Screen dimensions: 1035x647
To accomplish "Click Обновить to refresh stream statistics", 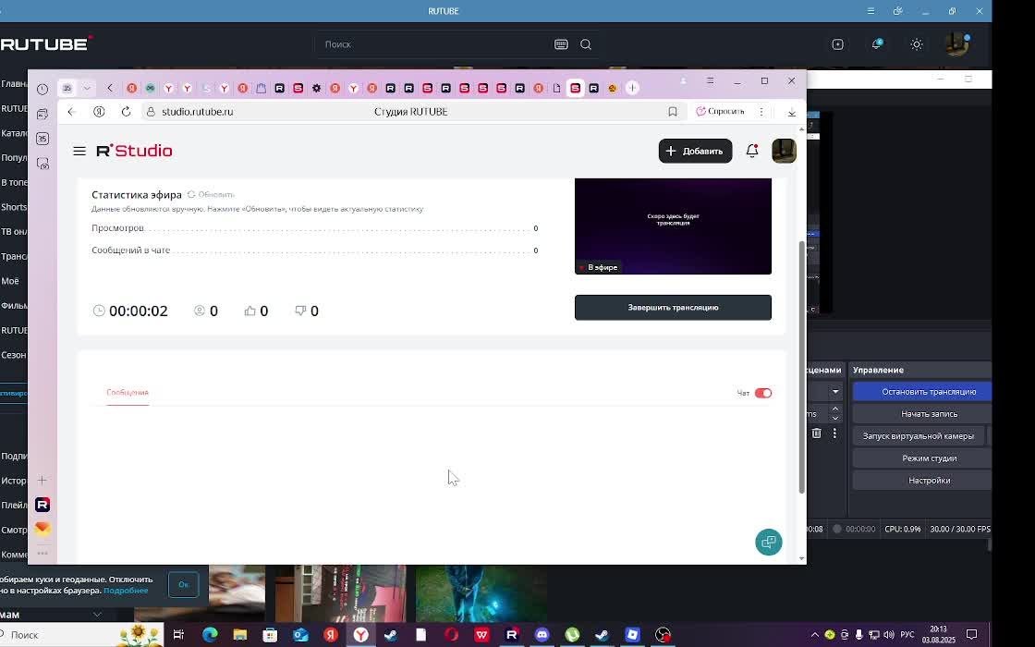I will point(211,195).
